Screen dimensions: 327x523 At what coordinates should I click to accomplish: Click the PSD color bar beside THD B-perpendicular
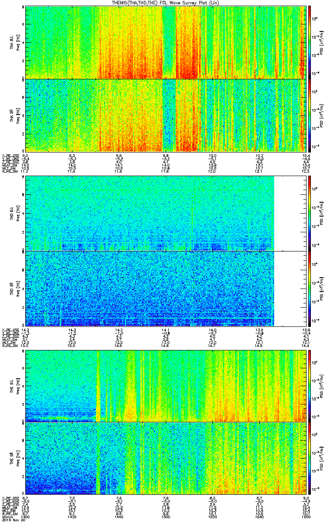point(310,213)
